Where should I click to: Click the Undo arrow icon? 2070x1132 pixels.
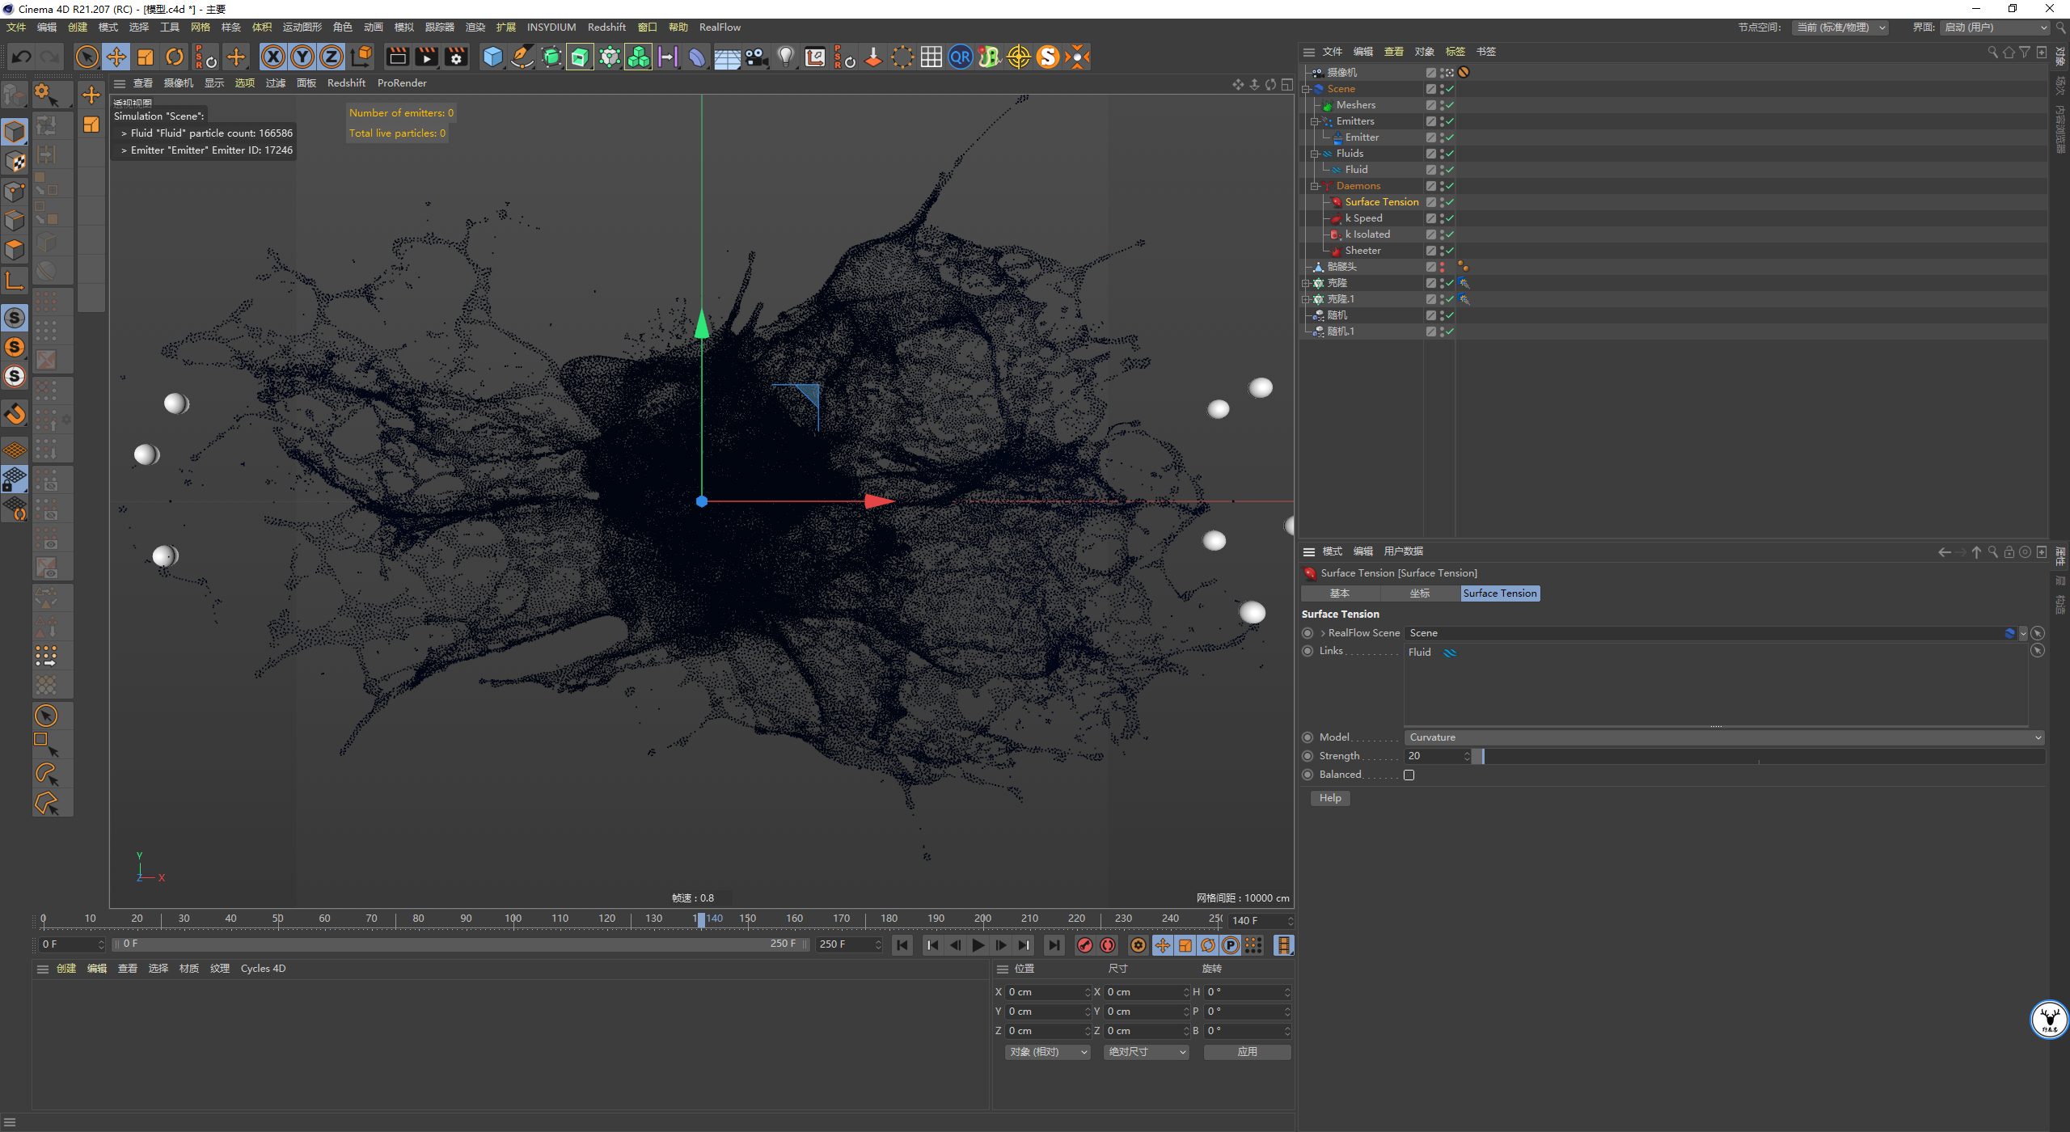(22, 57)
